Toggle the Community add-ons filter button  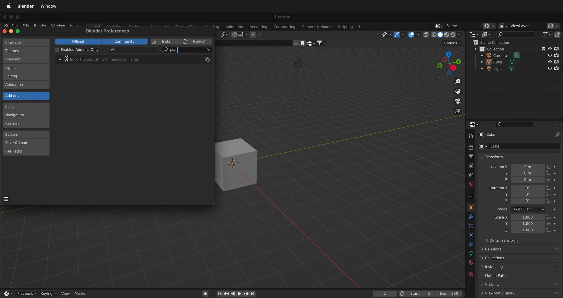[x=124, y=42]
